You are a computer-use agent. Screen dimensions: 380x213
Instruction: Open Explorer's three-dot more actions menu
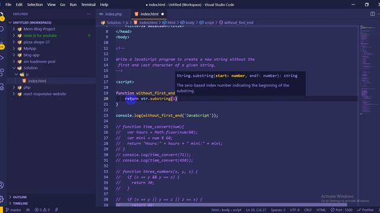[x=88, y=14]
